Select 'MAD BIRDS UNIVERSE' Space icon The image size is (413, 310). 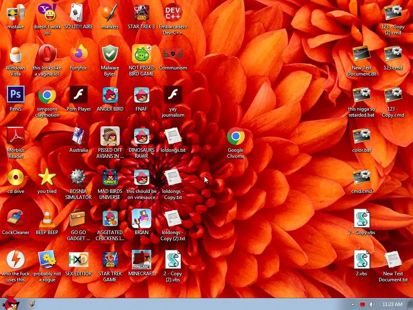pyautogui.click(x=110, y=177)
